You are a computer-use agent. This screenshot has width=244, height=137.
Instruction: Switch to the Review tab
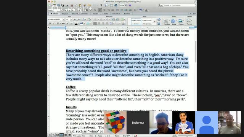pyautogui.click(x=127, y=14)
